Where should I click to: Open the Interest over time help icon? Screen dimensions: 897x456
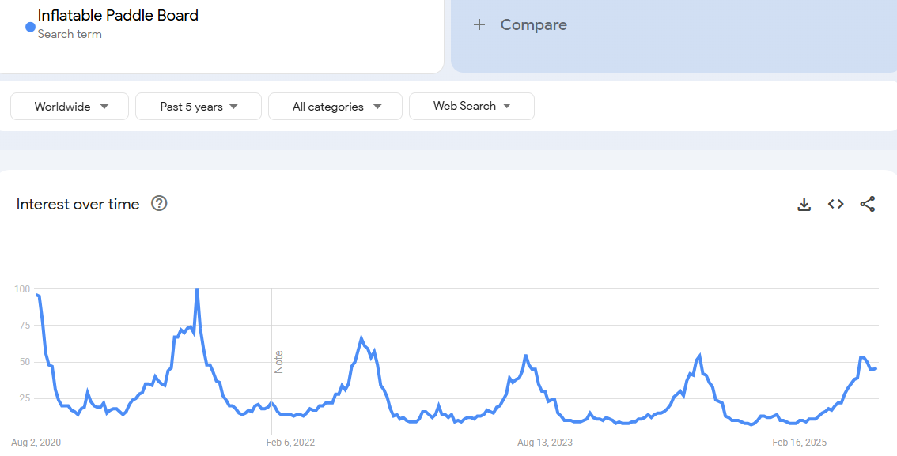tap(159, 204)
